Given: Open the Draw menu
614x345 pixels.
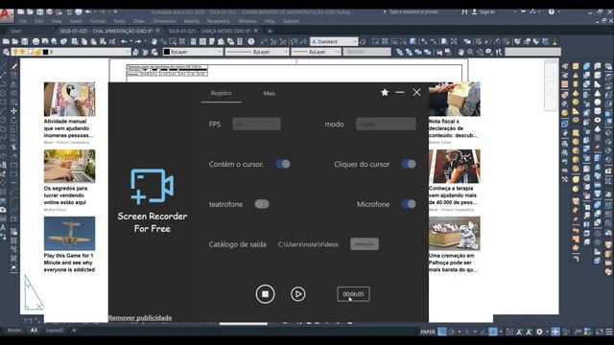Looking at the screenshot, I should coord(139,21).
